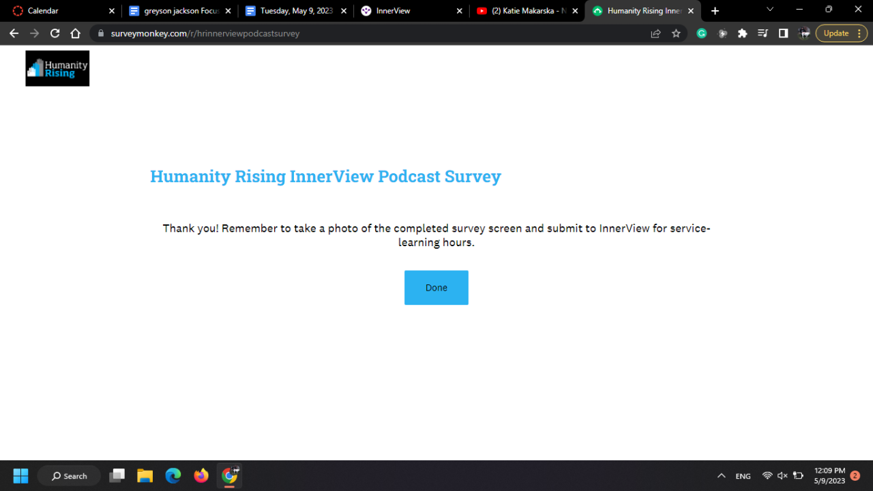The image size is (873, 491).
Task: Close the Humanity Rising survey tab
Action: pos(691,11)
